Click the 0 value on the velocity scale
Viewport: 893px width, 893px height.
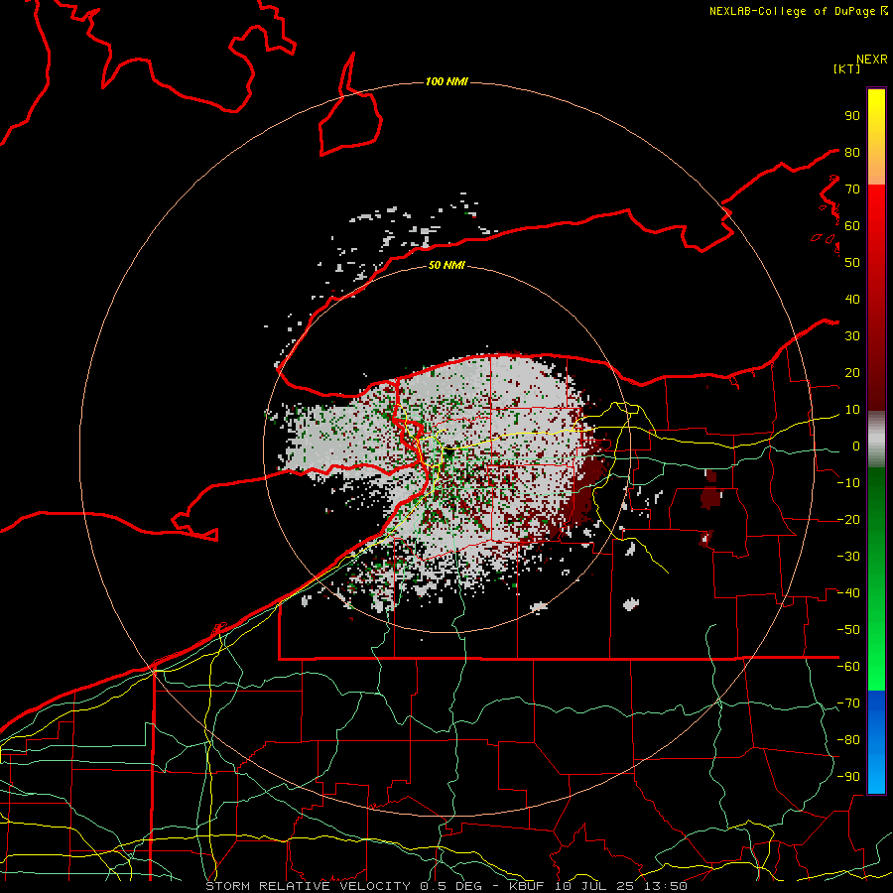point(856,446)
